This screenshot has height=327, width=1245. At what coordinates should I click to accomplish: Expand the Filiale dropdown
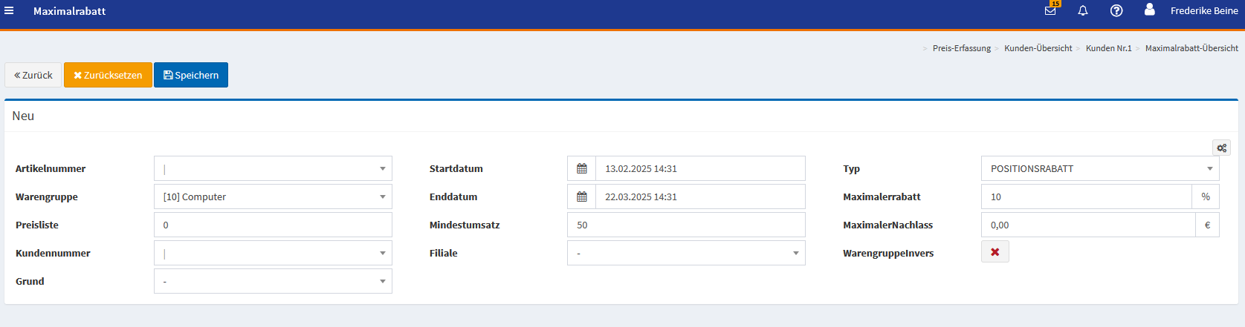tap(685, 253)
